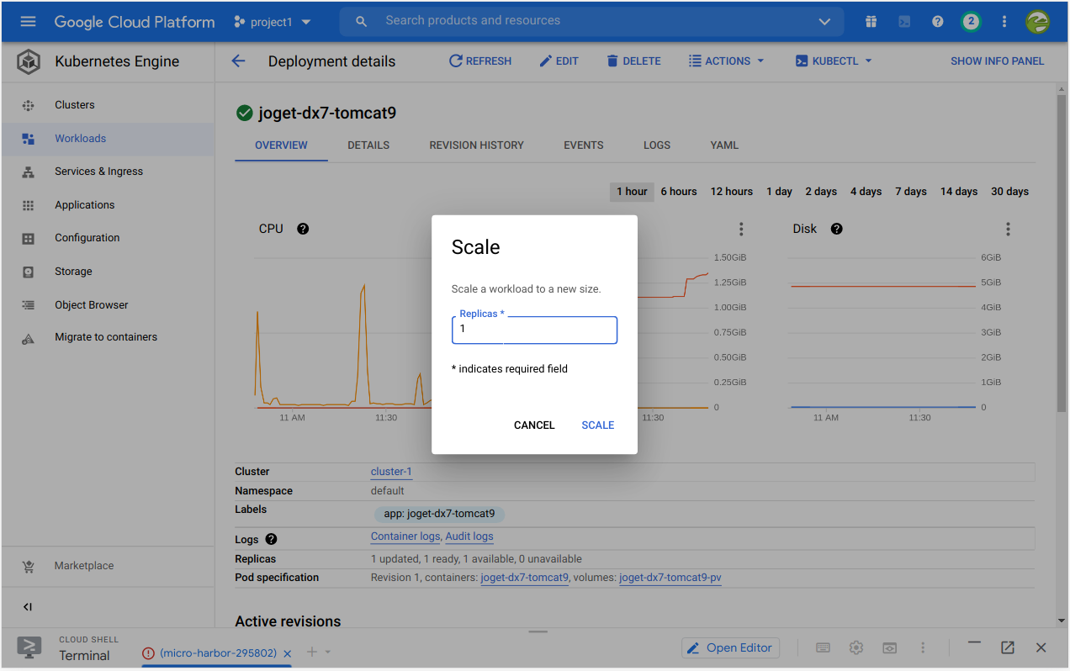Click the back arrow beside Deployment details
This screenshot has height=671, width=1070.
pyautogui.click(x=238, y=61)
